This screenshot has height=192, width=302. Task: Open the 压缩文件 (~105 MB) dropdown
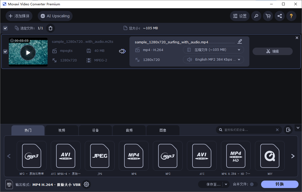click(213, 50)
